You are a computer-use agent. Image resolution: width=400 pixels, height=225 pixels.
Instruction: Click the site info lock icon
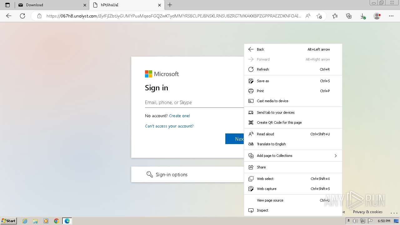[x=39, y=16]
